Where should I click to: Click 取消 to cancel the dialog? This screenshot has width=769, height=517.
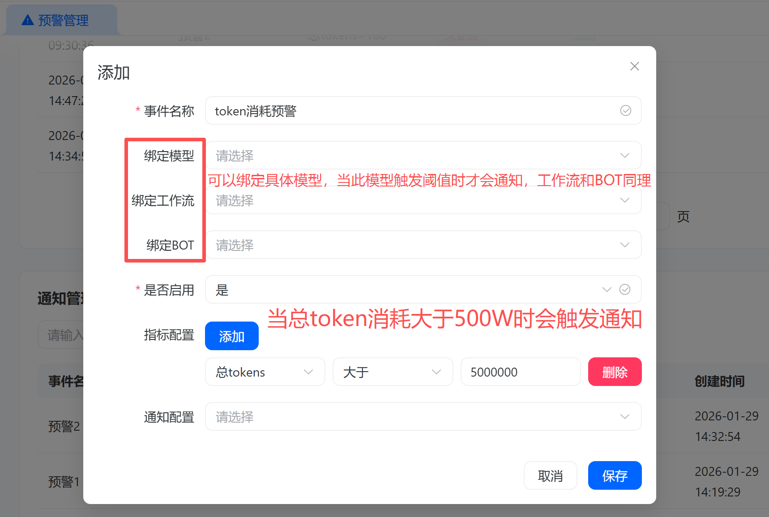tap(550, 475)
